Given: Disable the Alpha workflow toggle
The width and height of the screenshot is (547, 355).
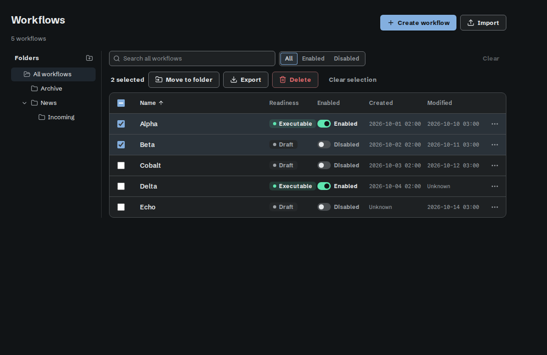Looking at the screenshot, I should (x=324, y=123).
